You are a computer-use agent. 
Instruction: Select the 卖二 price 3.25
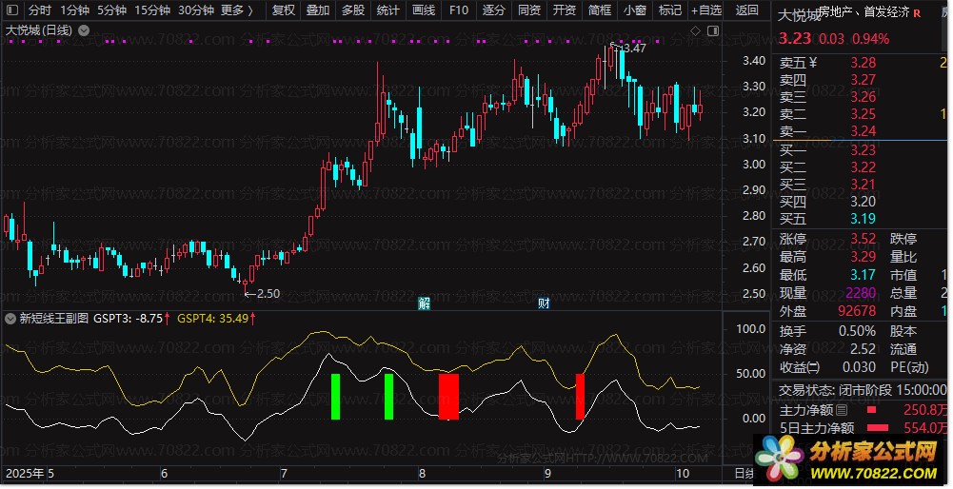(x=864, y=114)
